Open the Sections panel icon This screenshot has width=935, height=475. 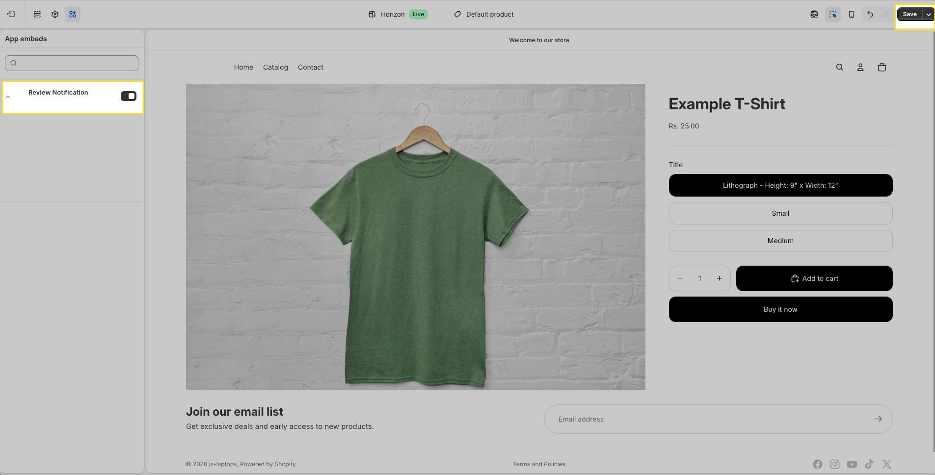[x=37, y=14]
